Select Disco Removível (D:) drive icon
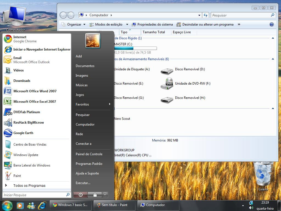Viewport: 281px width, 211px height. (167, 71)
